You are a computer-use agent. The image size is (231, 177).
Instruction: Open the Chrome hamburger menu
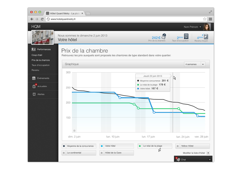(x=210, y=19)
